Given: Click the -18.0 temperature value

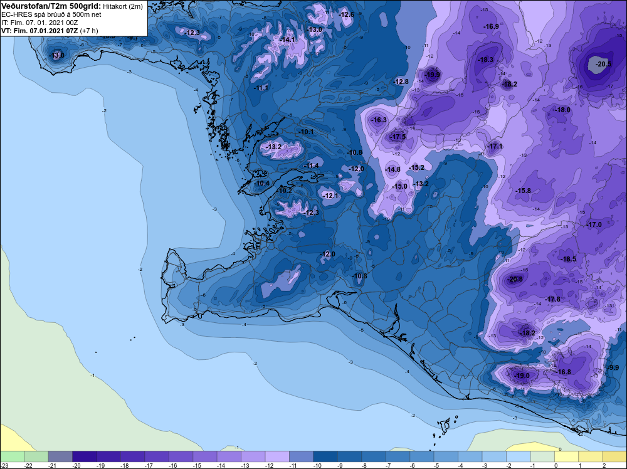Looking at the screenshot, I should [562, 110].
